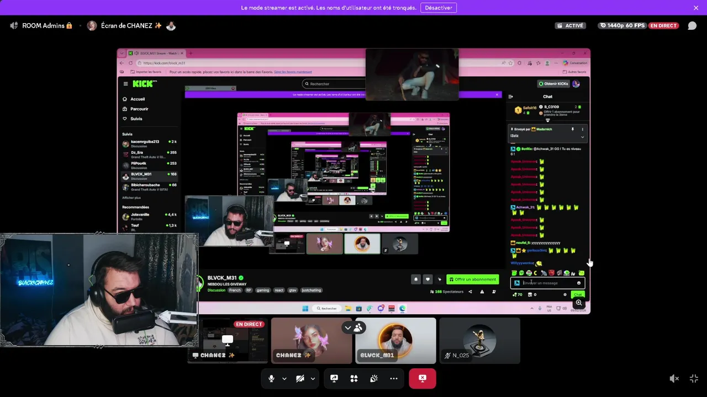Click the share screen icon
This screenshot has width=707, height=397.
point(334,378)
